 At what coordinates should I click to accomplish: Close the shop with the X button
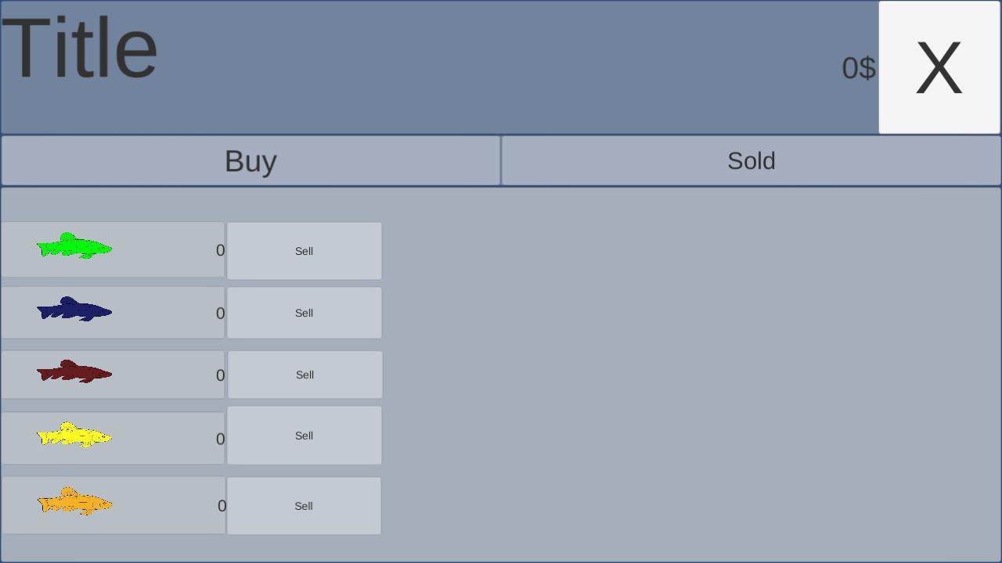(939, 67)
